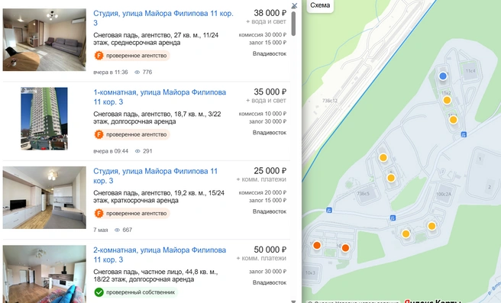
Task: Click the text 'комиссия 30 000 ₽'
Action: point(263,35)
